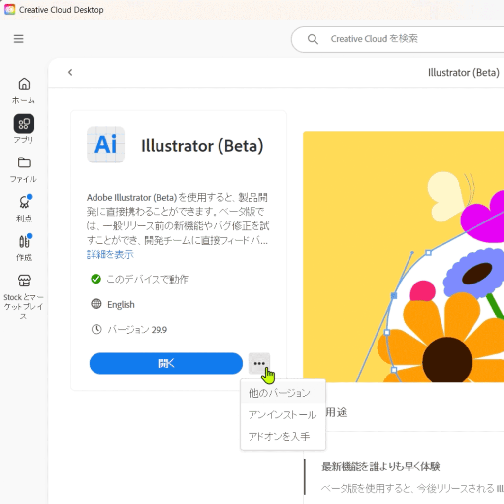
Task: Click the Illustrator Ai app icon
Action: (106, 145)
